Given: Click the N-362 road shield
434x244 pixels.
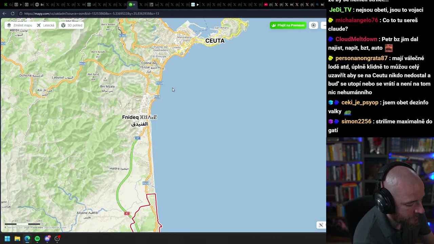Looking at the screenshot, I should point(122,36).
